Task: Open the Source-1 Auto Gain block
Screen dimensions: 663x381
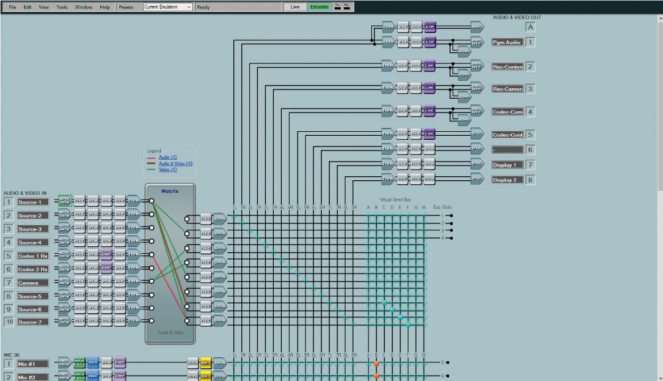Action: 64,200
